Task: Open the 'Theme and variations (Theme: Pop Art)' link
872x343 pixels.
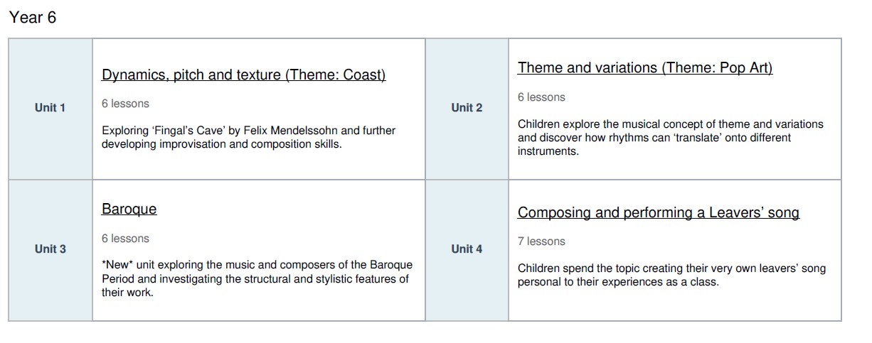Action: point(644,68)
